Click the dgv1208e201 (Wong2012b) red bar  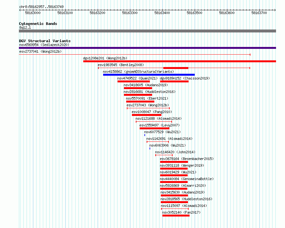tap(180, 61)
